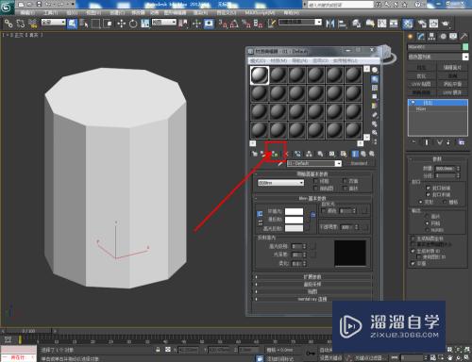Viewport: 472px width, 362px height.
Task: Click the 涡轮平滑 modifier button
Action: tap(452, 84)
